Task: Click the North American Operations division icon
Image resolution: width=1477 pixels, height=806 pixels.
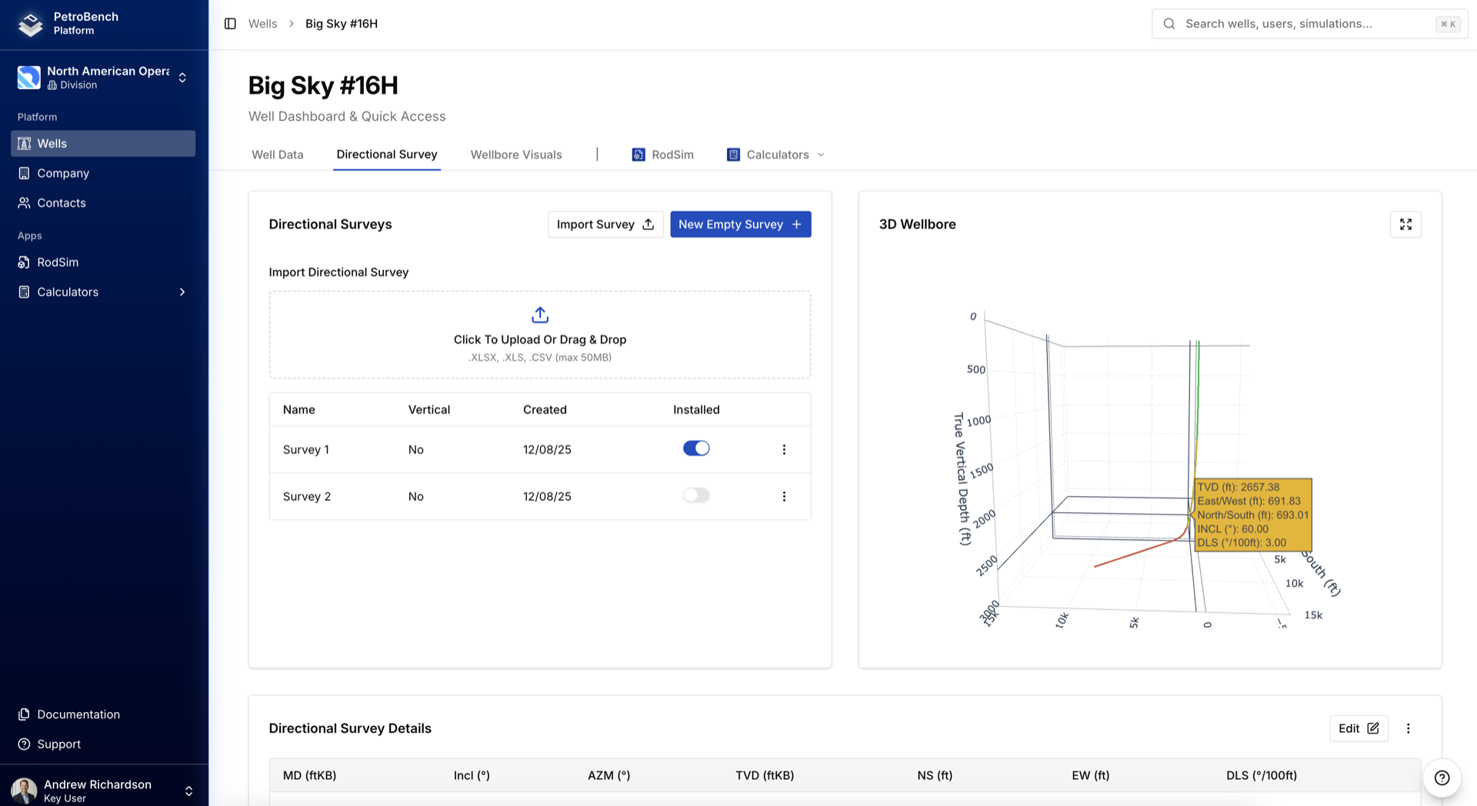Action: pos(28,78)
